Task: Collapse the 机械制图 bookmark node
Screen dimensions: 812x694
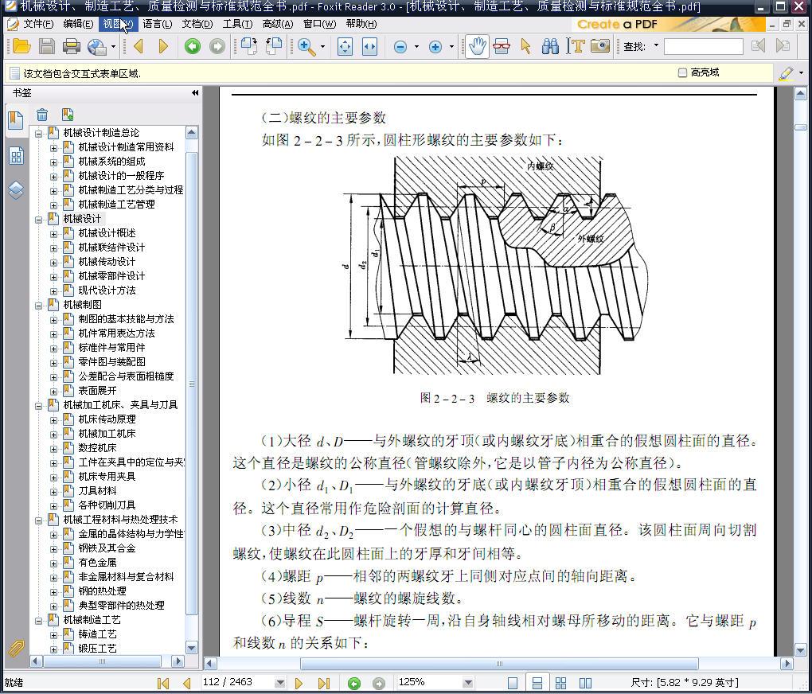Action: 38,306
